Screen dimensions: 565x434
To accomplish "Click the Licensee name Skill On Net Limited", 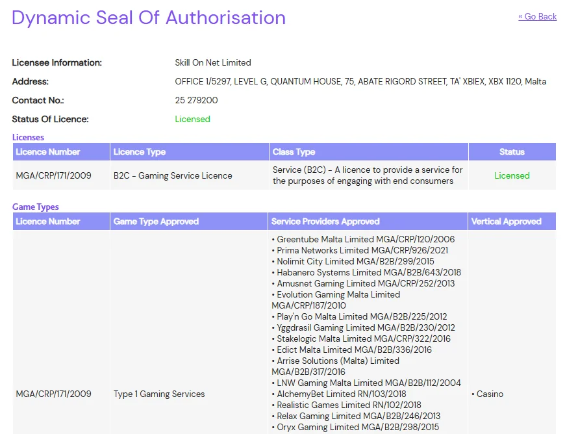I will point(213,63).
